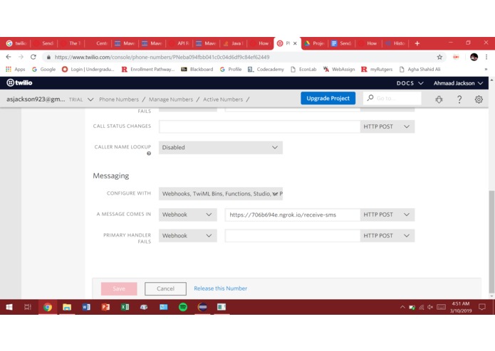Click the ngrok receive-sms webhook URL field
The height and width of the screenshot is (351, 495).
coord(292,215)
